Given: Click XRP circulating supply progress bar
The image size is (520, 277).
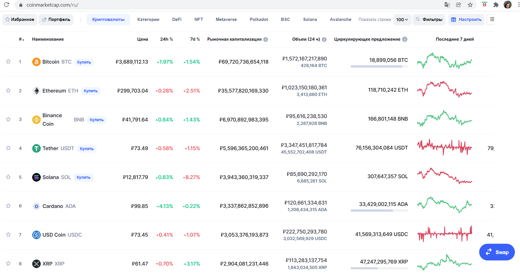Looking at the screenshot, I should [x=379, y=268].
